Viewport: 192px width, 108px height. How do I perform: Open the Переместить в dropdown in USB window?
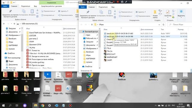[x=49, y=11]
